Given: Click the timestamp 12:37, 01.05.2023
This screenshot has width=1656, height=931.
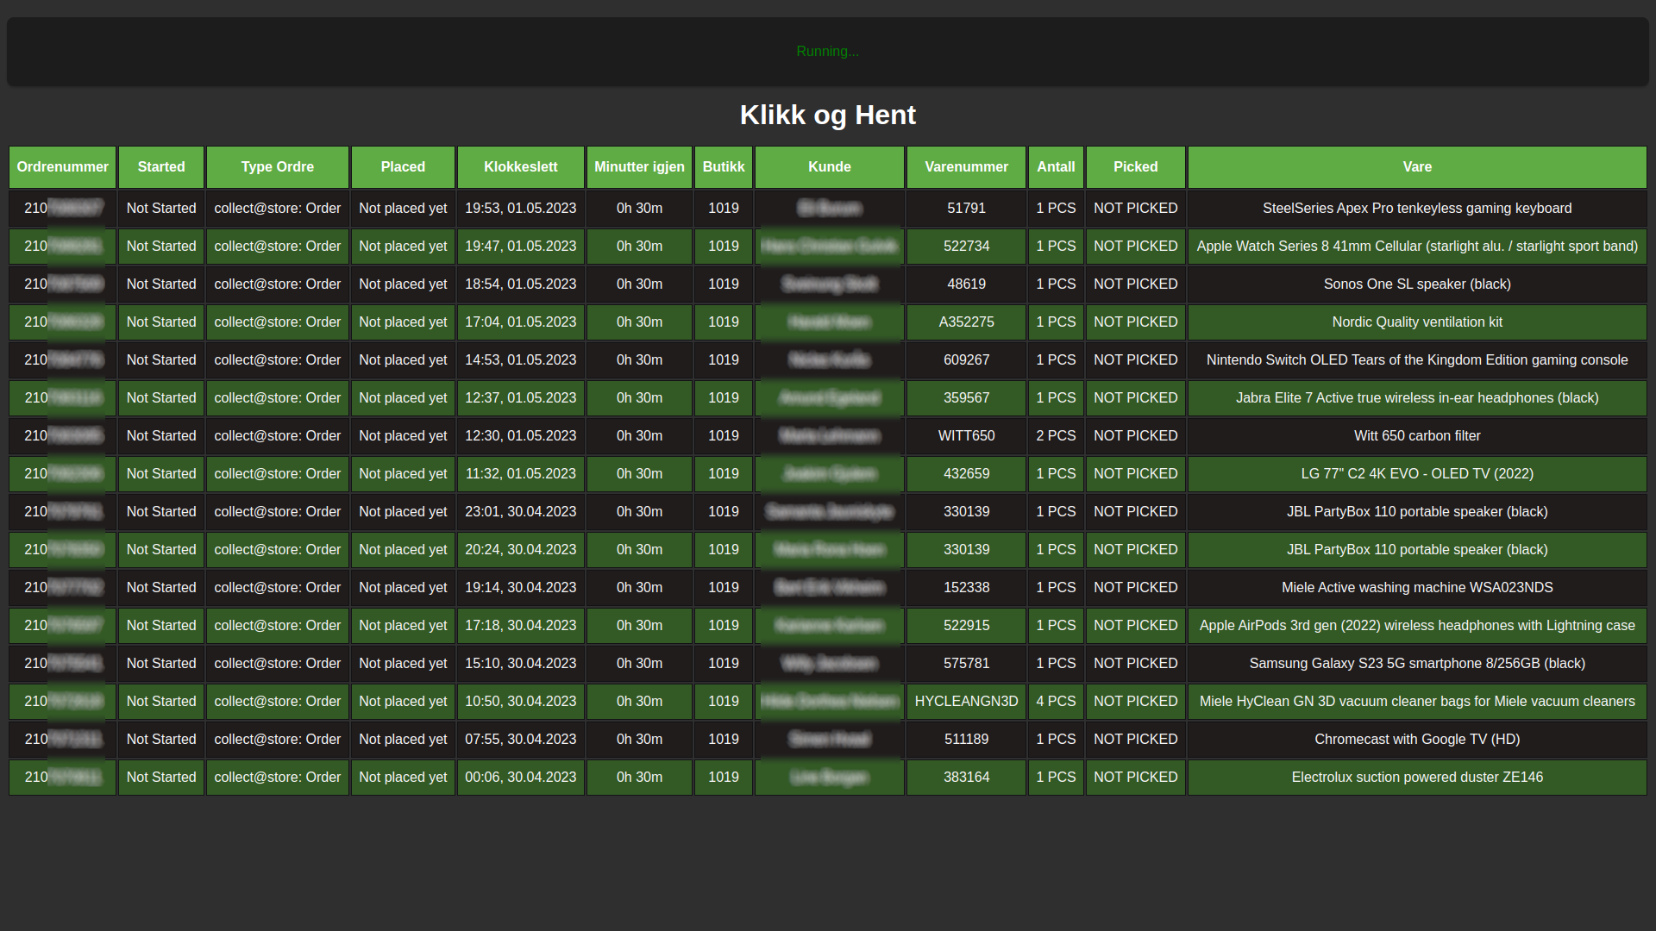Looking at the screenshot, I should (x=521, y=398).
